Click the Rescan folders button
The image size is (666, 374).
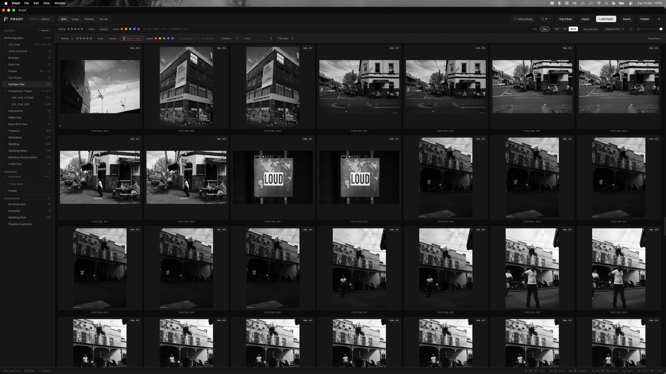tap(44, 30)
